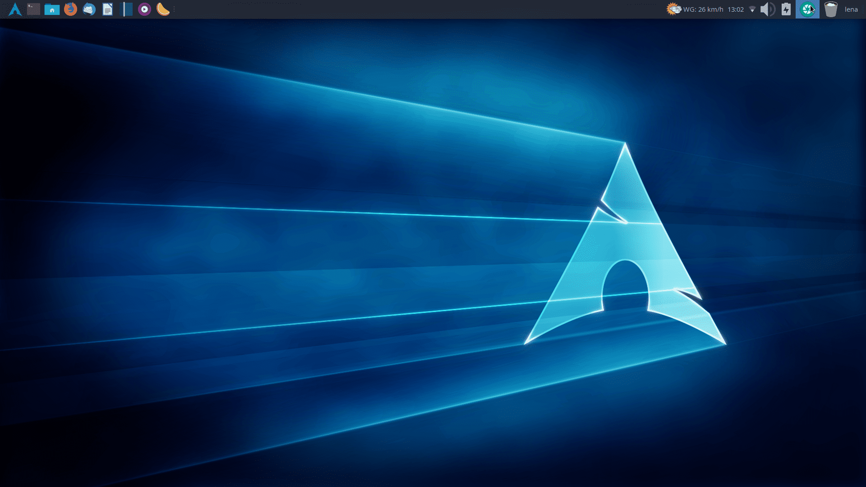
Task: Open the battery power manager icon
Action: click(786, 9)
